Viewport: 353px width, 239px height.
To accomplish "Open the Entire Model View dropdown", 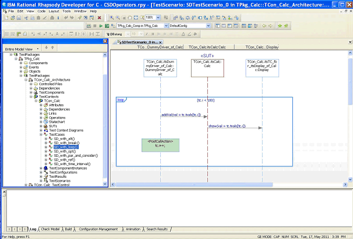I will [x=38, y=49].
